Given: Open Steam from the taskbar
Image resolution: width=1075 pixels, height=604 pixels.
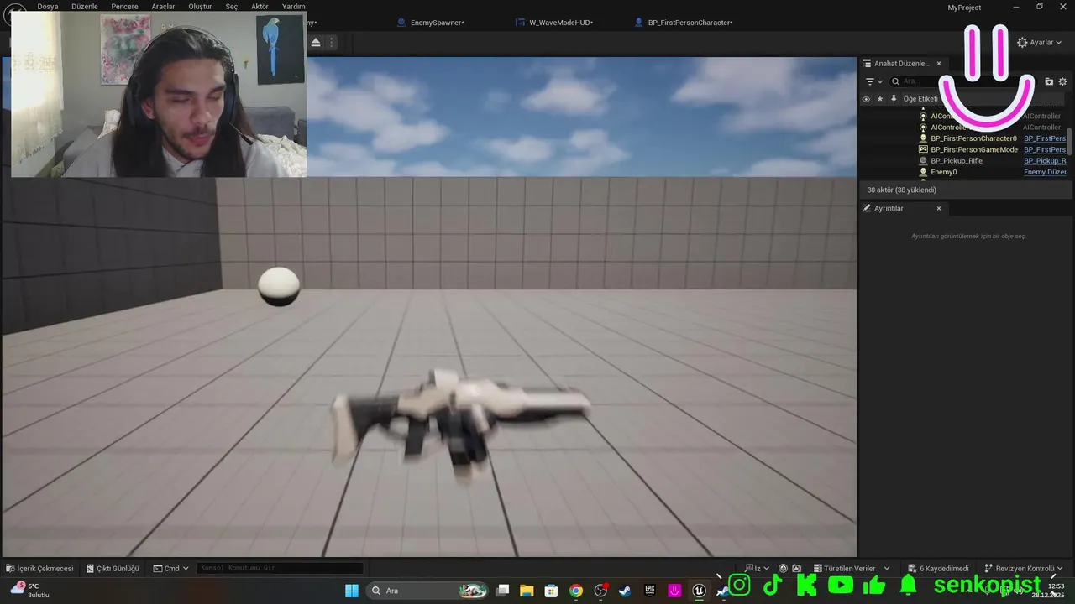Looking at the screenshot, I should [x=625, y=591].
